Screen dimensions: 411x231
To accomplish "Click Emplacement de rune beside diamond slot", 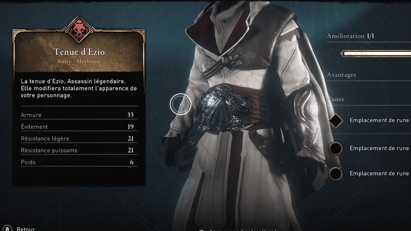I will 379,120.
